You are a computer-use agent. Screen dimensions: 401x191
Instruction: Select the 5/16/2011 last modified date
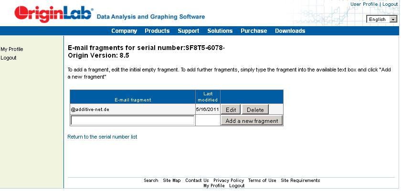coord(207,110)
